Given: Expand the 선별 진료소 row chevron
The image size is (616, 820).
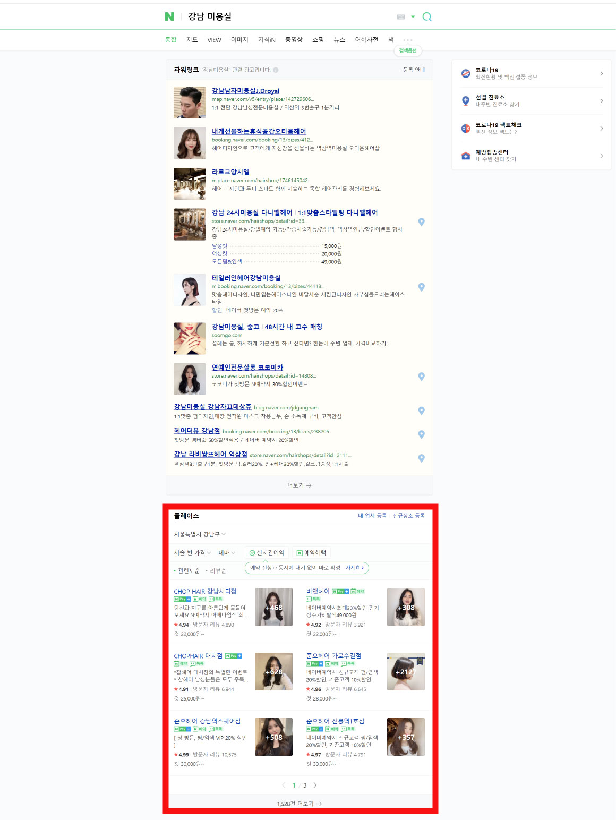Looking at the screenshot, I should click(x=602, y=101).
